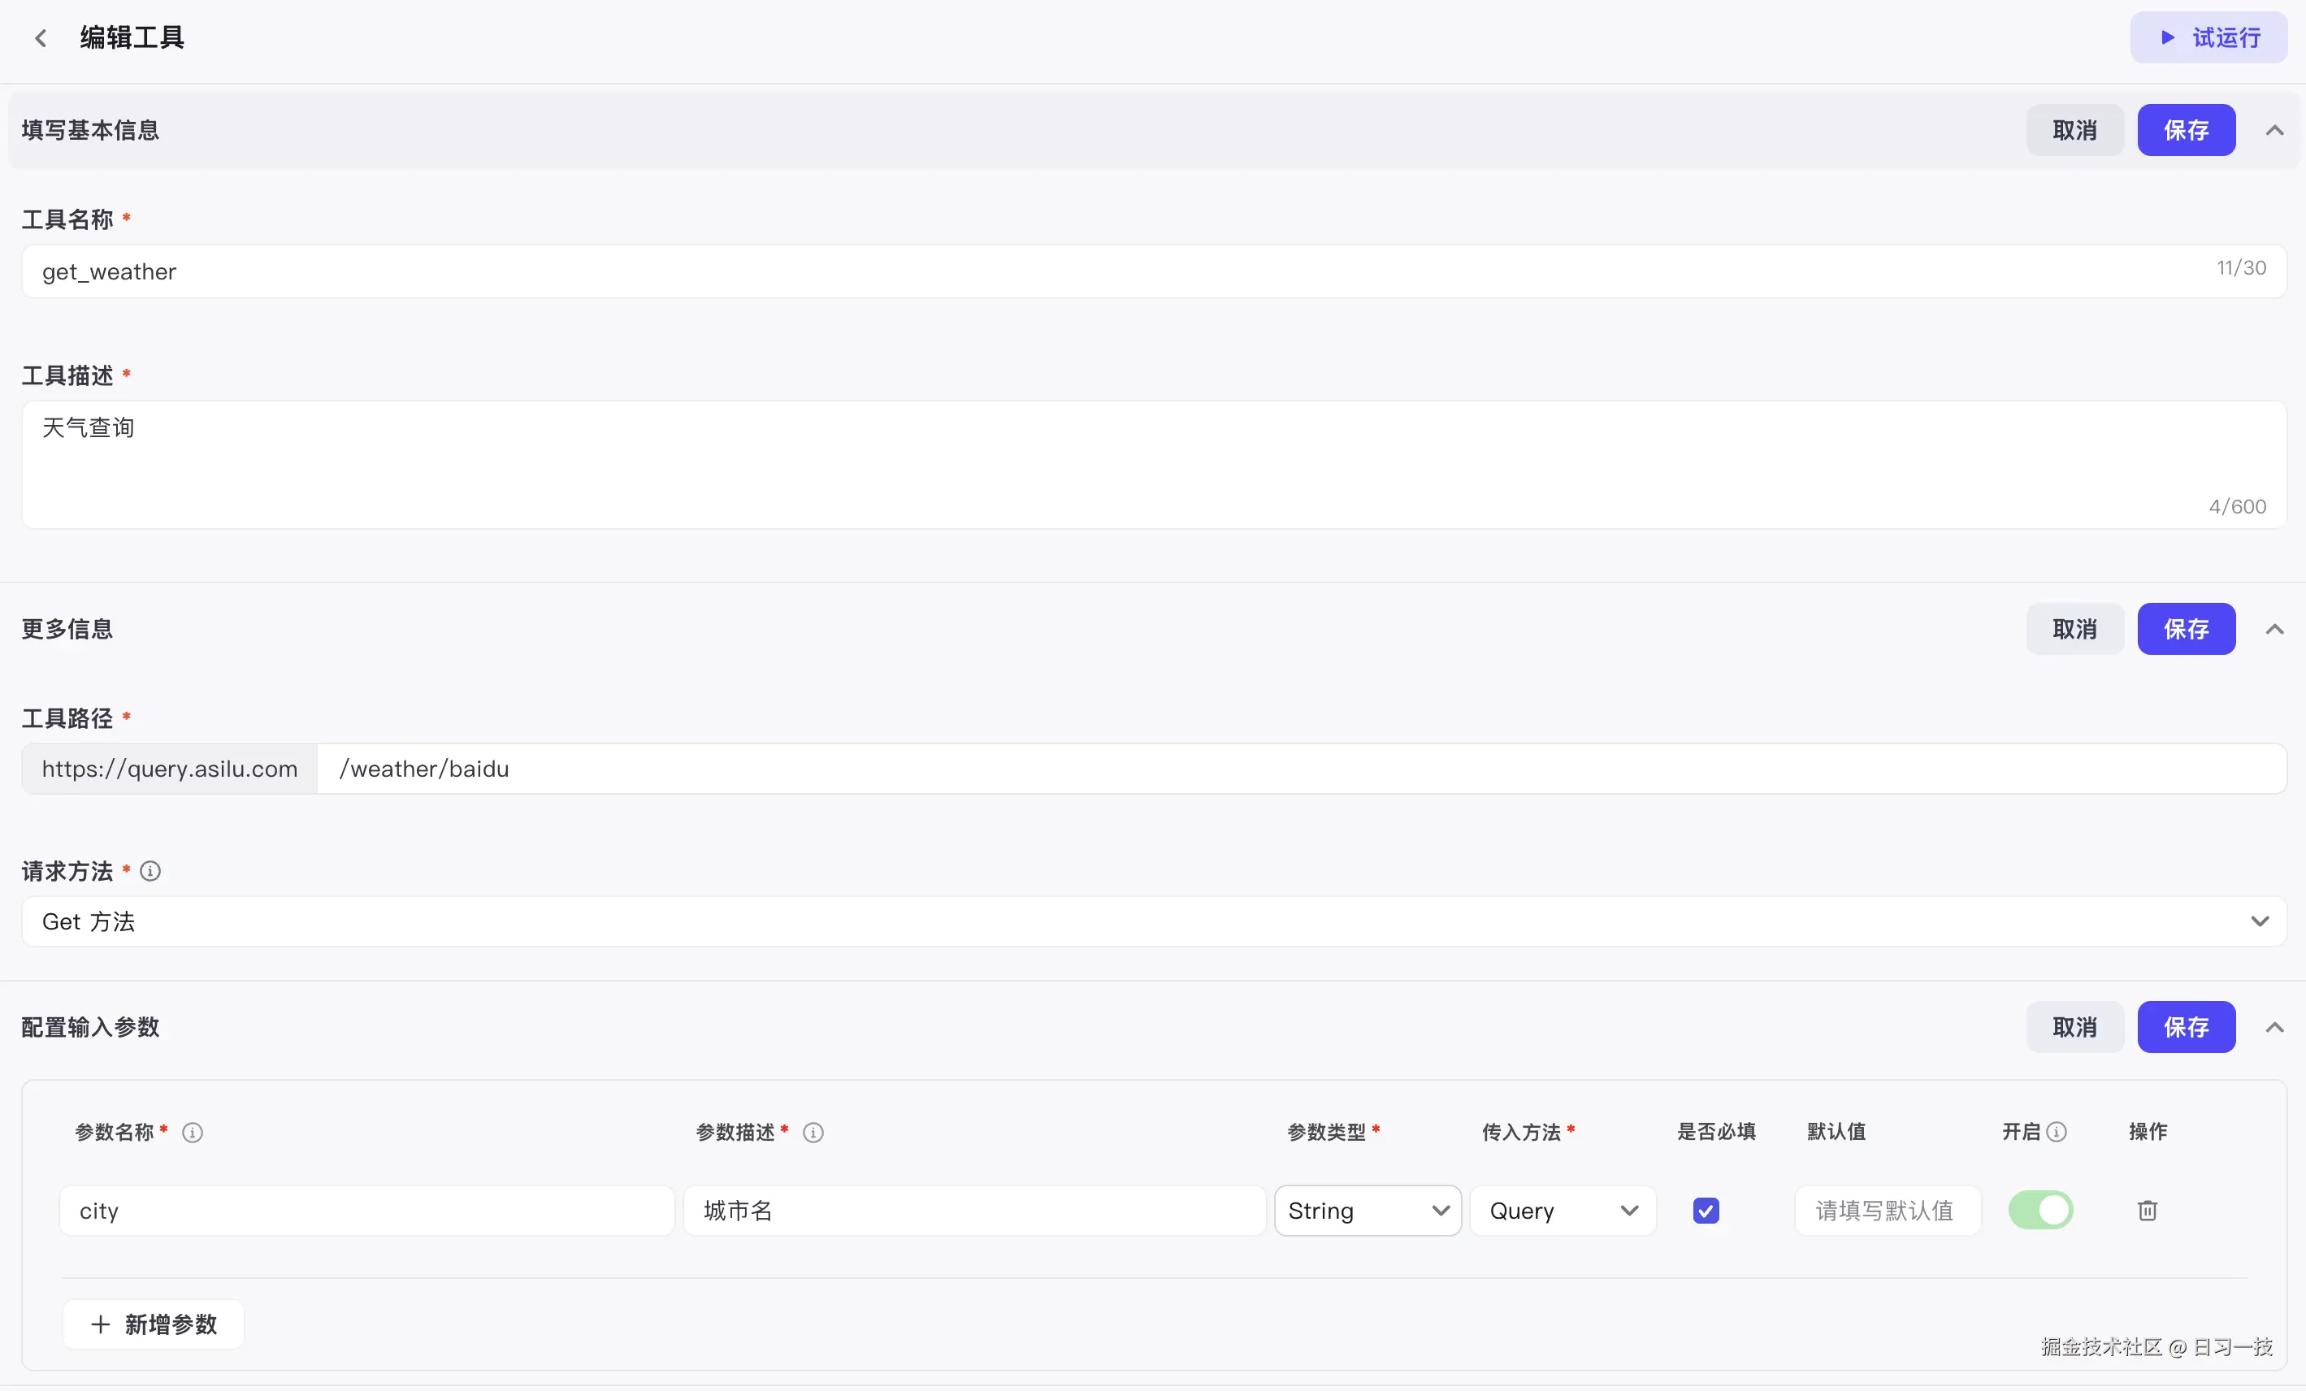Viewport: 2306px width, 1391px height.
Task: Uncheck the 是否必填 checkbox for city
Action: click(x=1706, y=1211)
